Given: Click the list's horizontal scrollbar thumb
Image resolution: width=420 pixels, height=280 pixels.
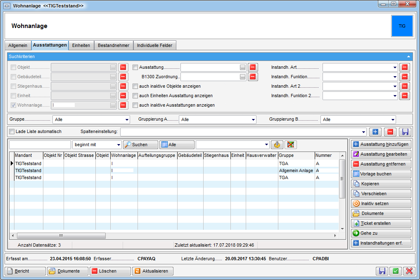Looking at the screenshot, I should [61, 236].
